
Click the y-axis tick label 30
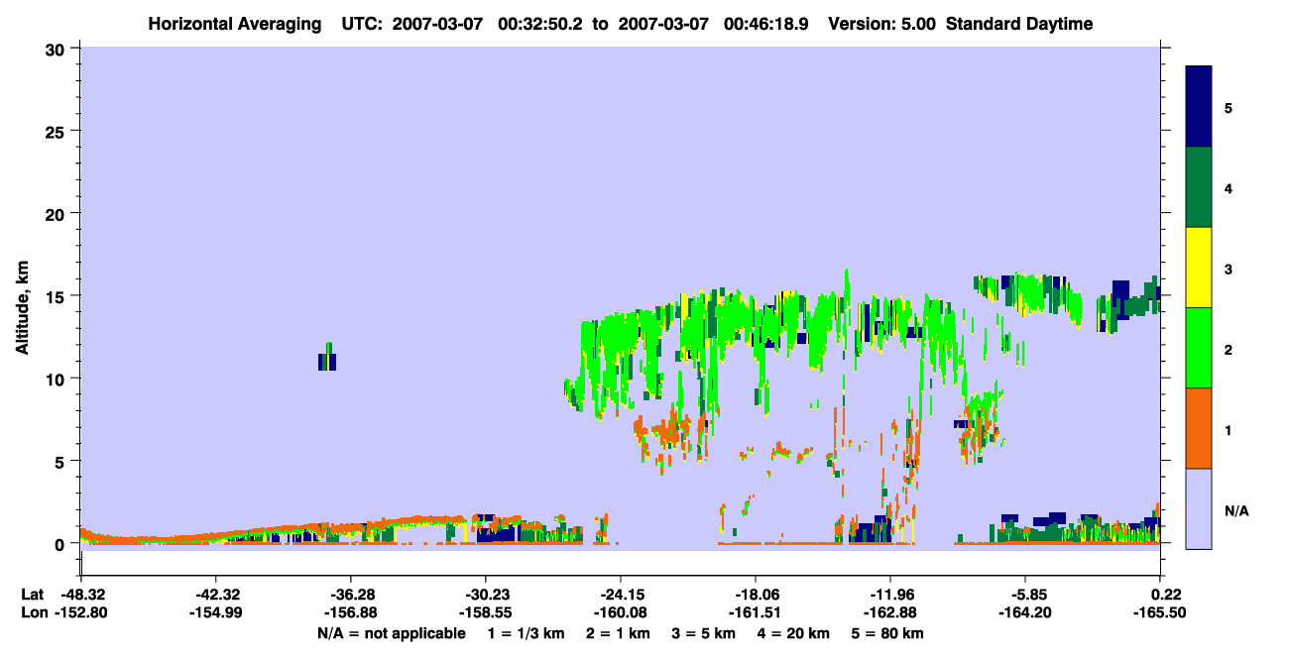58,49
